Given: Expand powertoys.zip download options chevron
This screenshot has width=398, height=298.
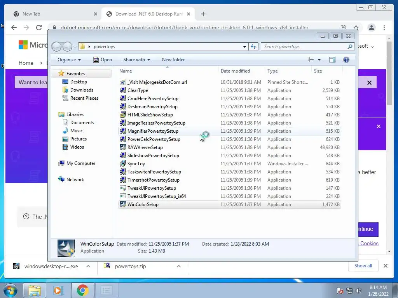Looking at the screenshot, I should [x=179, y=266].
